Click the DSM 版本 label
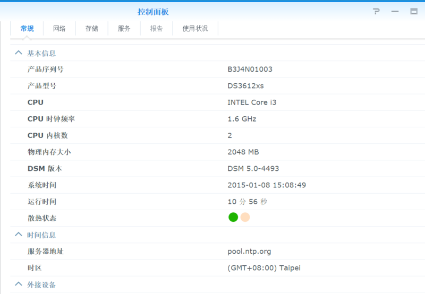This screenshot has height=294, width=425. pyautogui.click(x=45, y=168)
